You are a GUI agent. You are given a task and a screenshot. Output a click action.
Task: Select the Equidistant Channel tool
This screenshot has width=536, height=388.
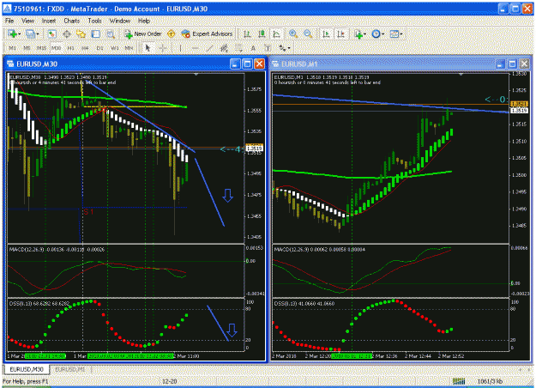[224, 48]
